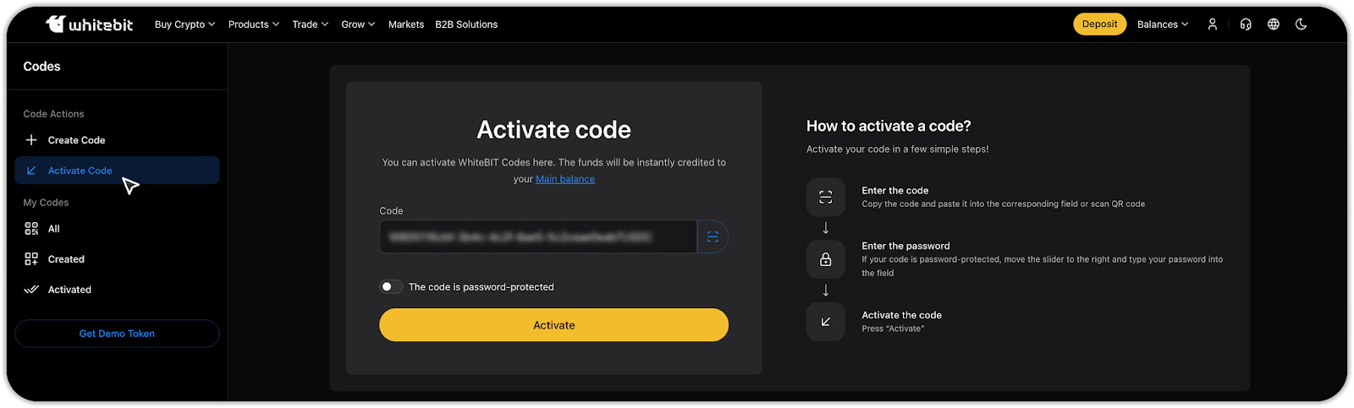Expand the Buy Crypto dropdown

tap(184, 24)
